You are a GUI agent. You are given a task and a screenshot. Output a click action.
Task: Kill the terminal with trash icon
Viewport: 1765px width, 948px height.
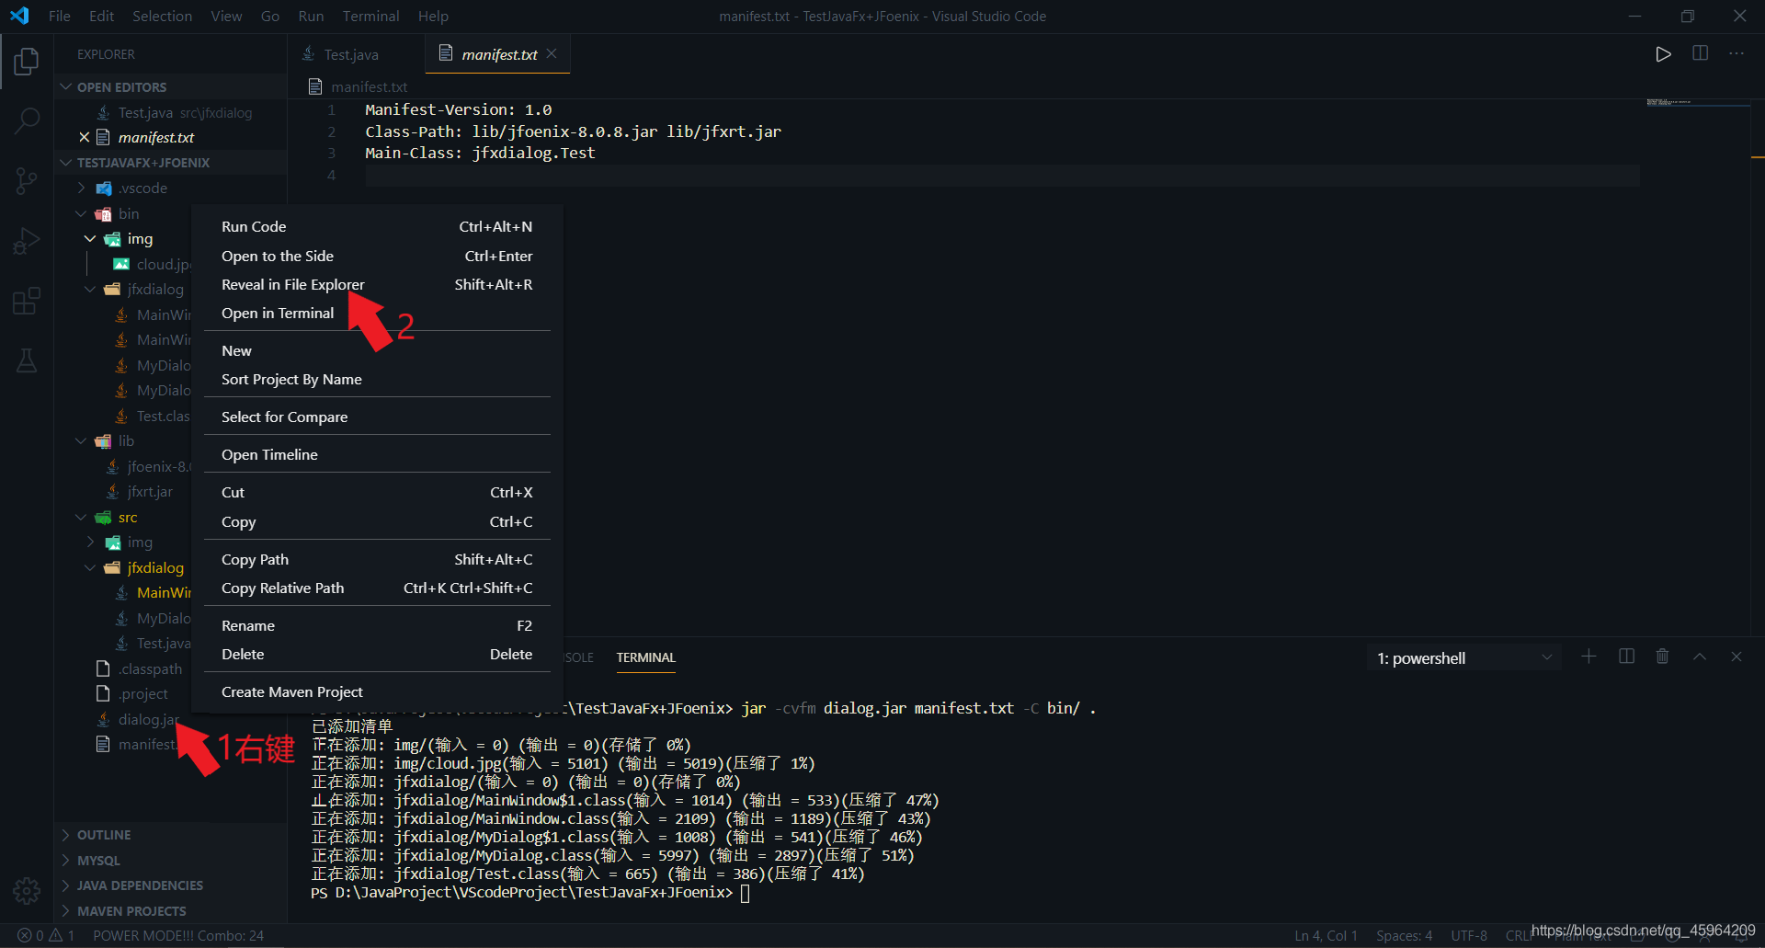click(1662, 657)
